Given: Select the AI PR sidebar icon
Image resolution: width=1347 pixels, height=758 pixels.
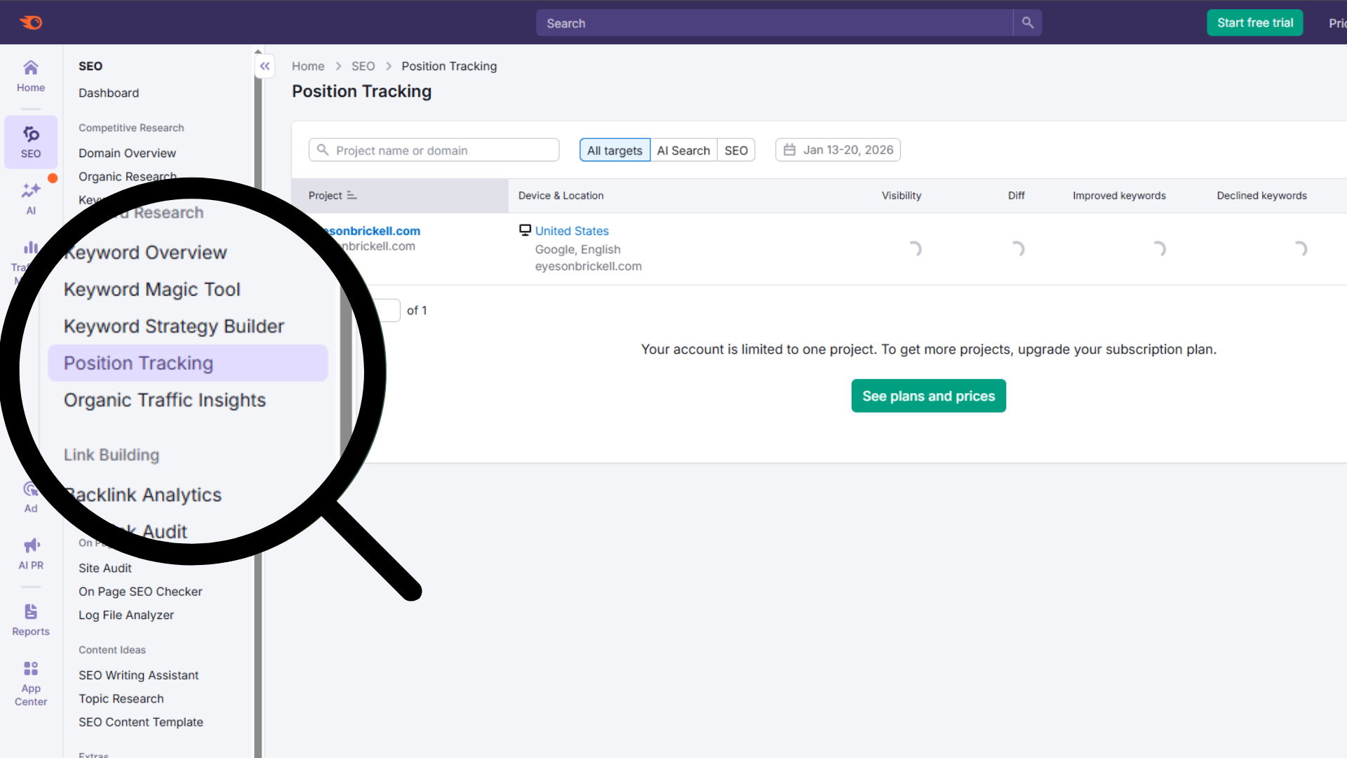Looking at the screenshot, I should point(30,553).
